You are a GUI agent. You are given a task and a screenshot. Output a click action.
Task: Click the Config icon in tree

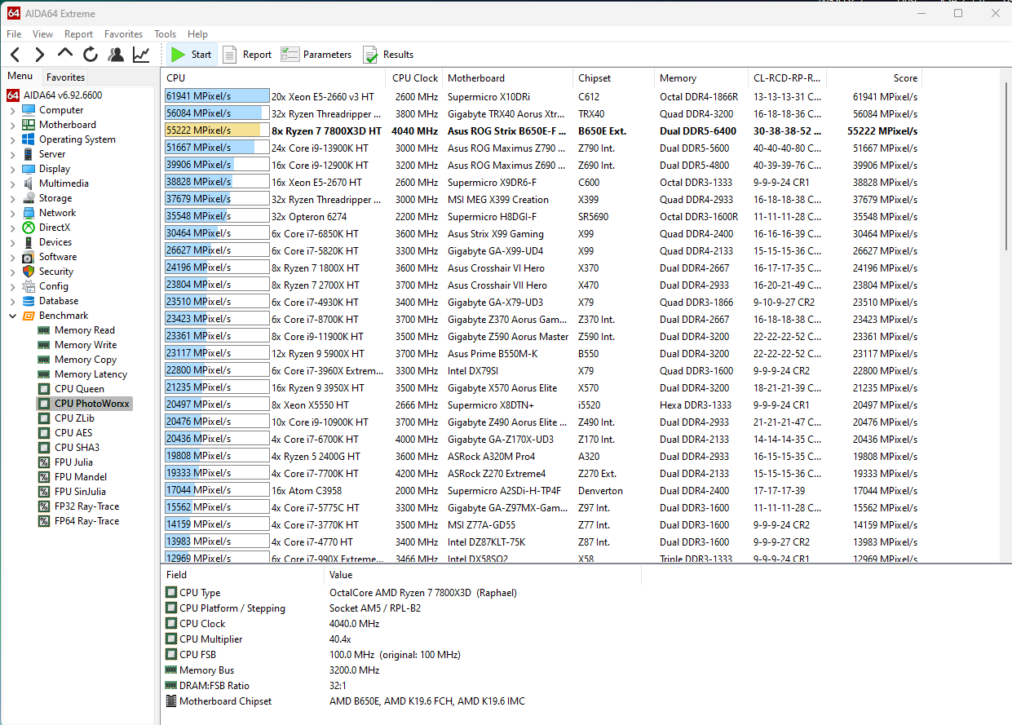[29, 286]
